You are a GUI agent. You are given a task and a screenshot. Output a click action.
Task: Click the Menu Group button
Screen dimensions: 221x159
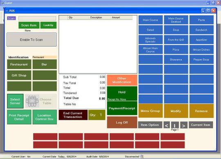click(x=151, y=111)
